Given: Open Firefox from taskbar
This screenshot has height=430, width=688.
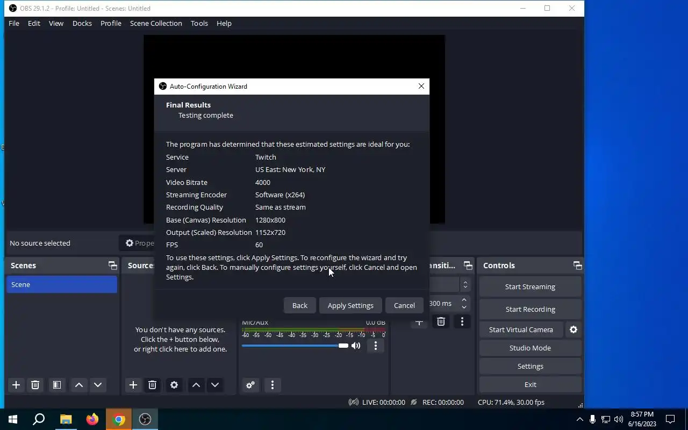Looking at the screenshot, I should click(x=92, y=419).
